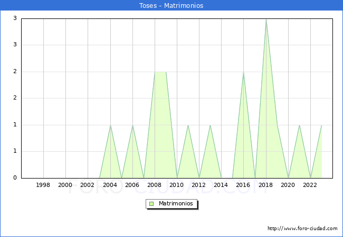
Task: Click the green Matrimonios legend swatch
Action: tap(151, 203)
